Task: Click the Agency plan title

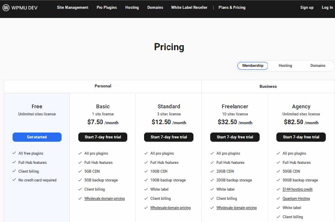Action: click(301, 107)
